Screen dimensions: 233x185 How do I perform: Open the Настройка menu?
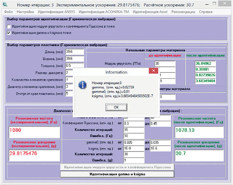(25, 12)
